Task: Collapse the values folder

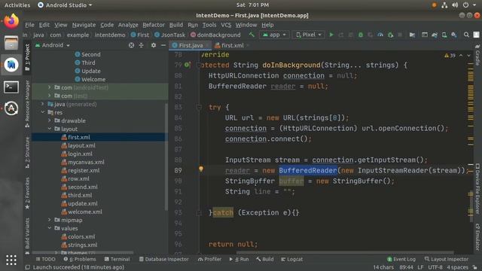Action: click(50, 228)
